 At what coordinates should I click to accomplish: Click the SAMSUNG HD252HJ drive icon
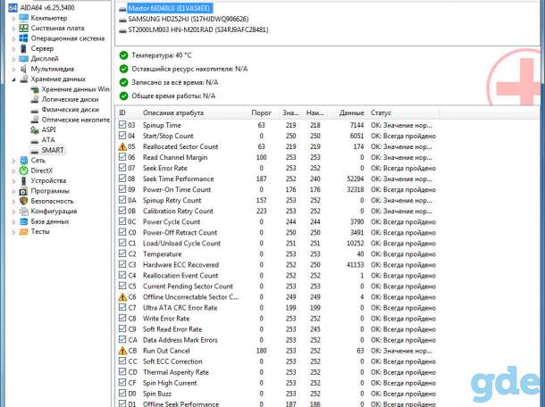click(x=122, y=19)
